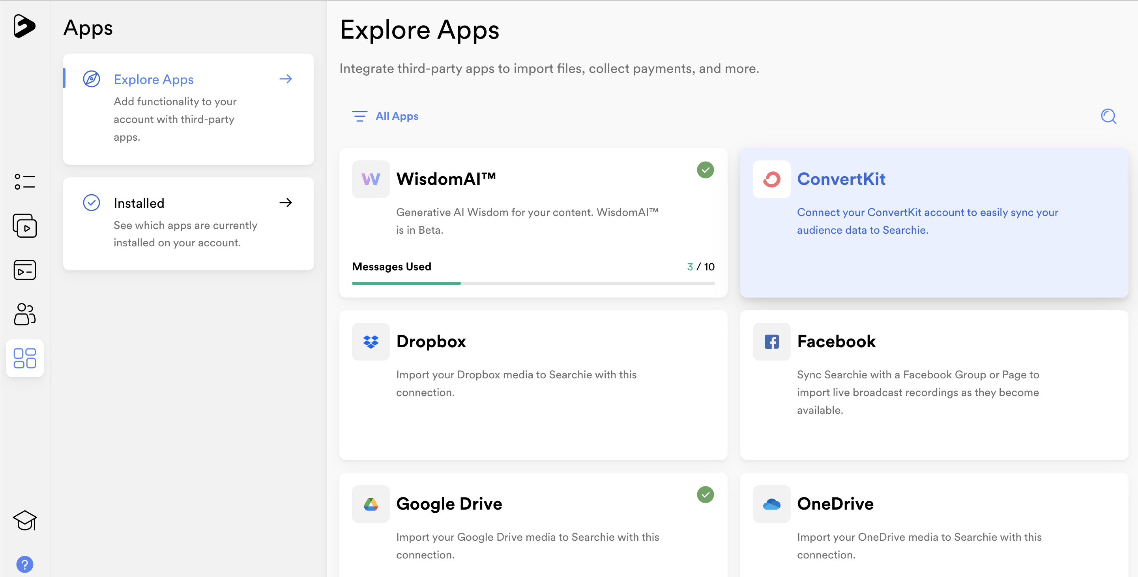Click the Installed arrow icon
1138x577 pixels.
pyautogui.click(x=286, y=203)
